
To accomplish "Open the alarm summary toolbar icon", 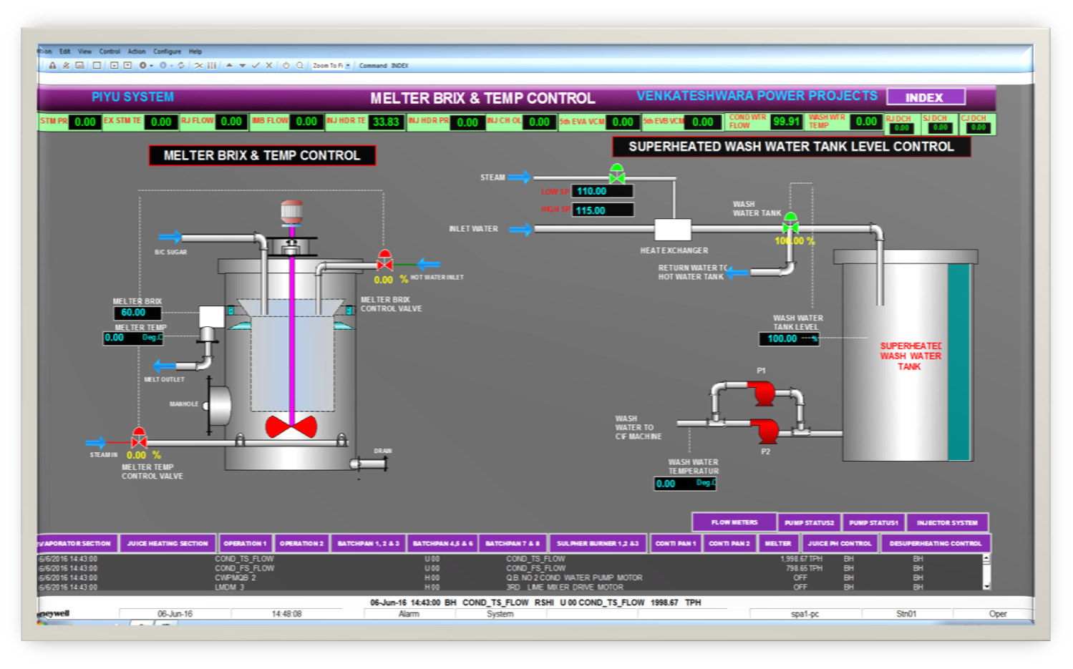I will pos(52,65).
